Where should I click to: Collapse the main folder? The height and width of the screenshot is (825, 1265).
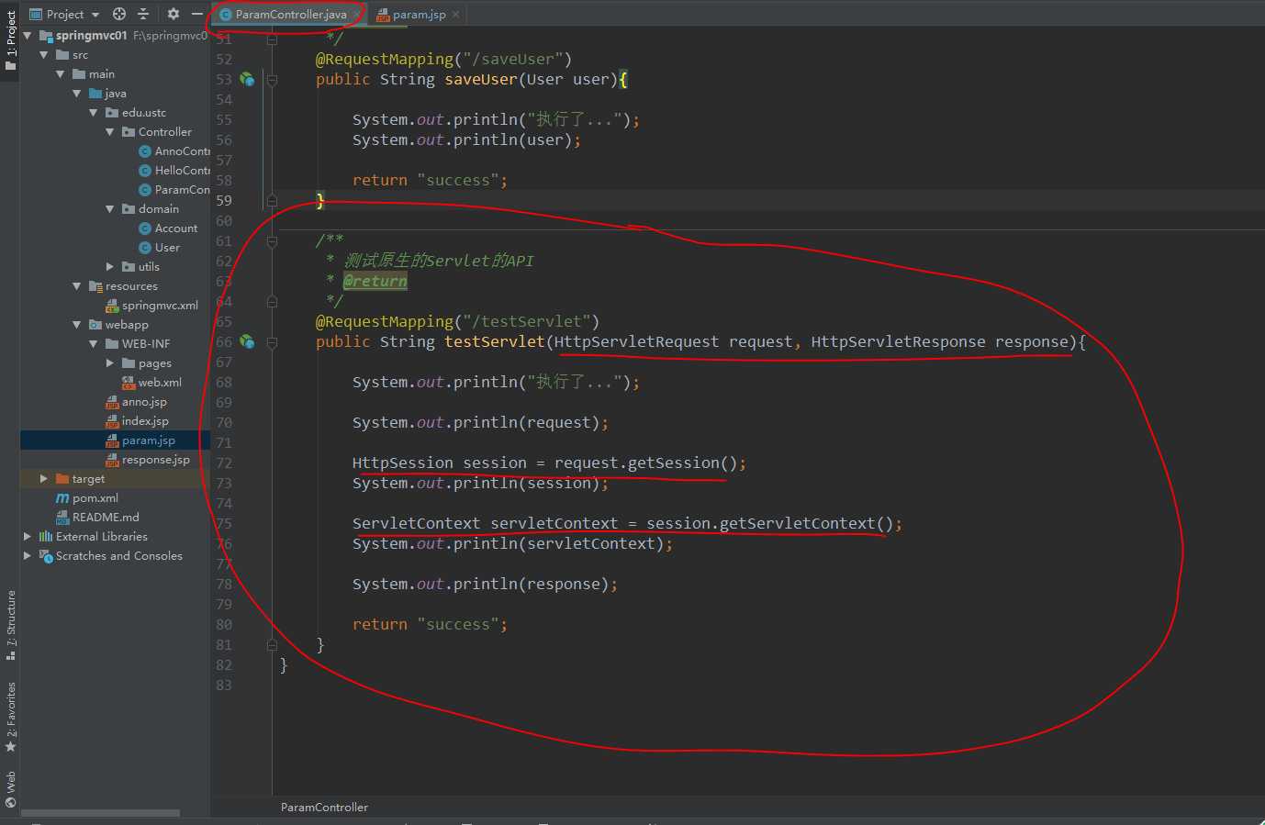pos(61,73)
